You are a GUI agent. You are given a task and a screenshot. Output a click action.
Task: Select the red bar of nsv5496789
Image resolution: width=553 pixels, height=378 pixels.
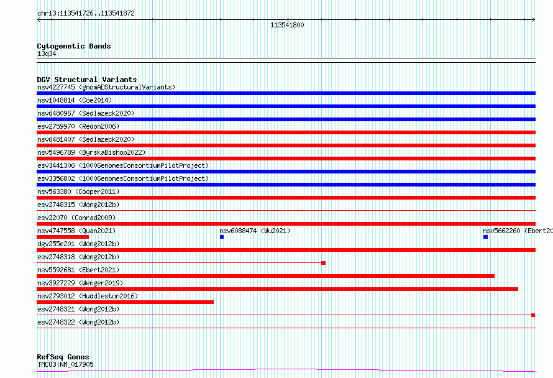286,159
